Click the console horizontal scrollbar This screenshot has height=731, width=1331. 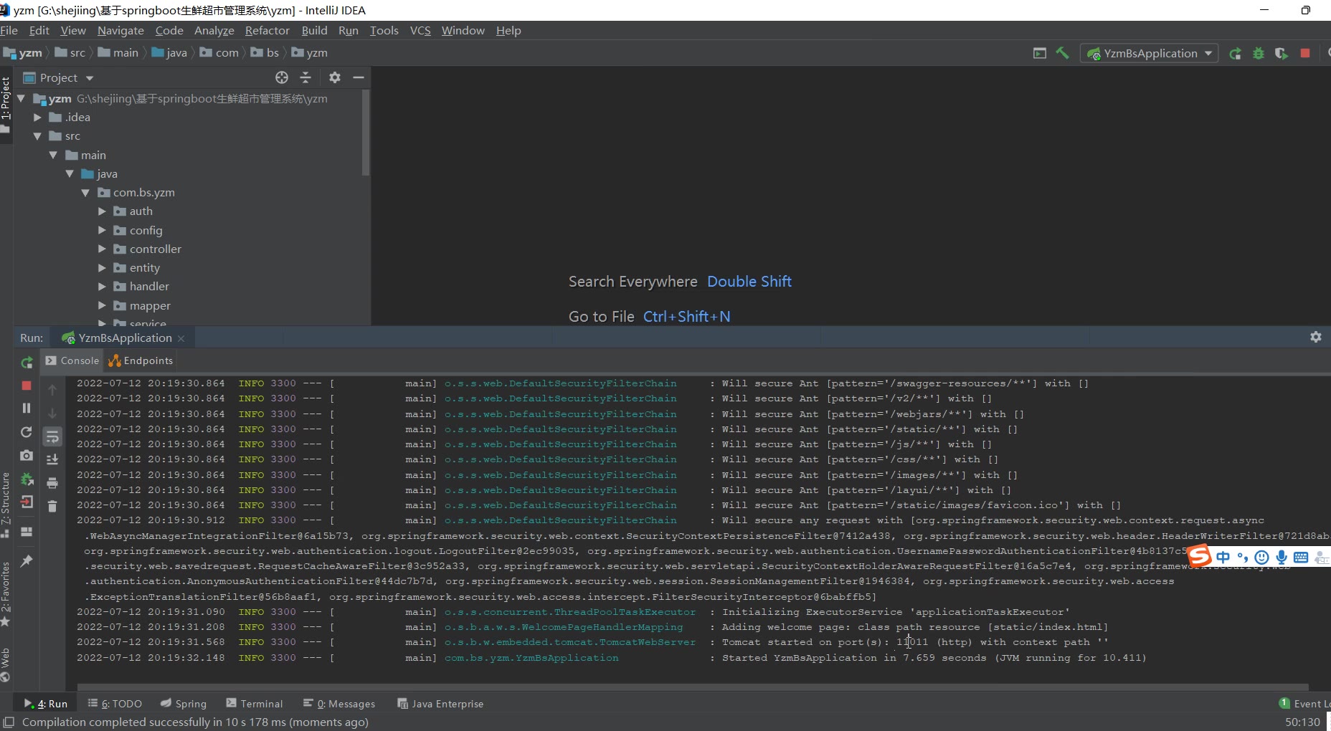click(x=692, y=687)
